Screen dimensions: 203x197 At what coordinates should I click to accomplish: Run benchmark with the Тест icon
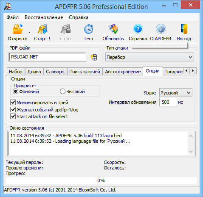tap(88, 29)
